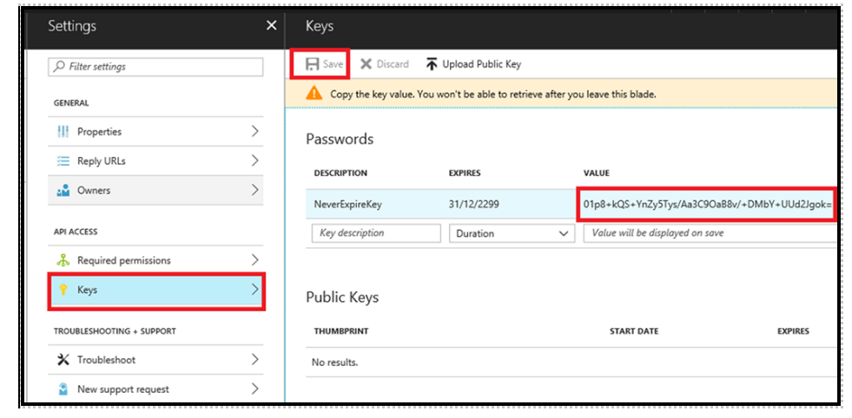Expand the Owners chevron
The height and width of the screenshot is (418, 852).
click(x=254, y=190)
